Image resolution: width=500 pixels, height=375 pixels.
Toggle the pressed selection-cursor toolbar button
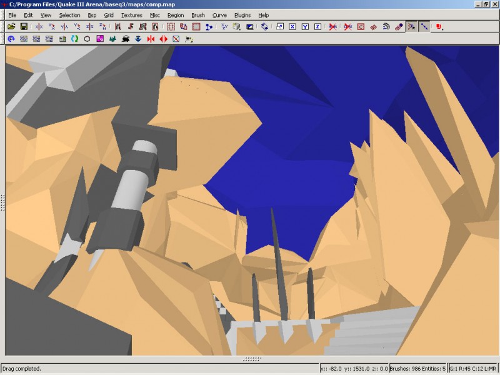[411, 27]
